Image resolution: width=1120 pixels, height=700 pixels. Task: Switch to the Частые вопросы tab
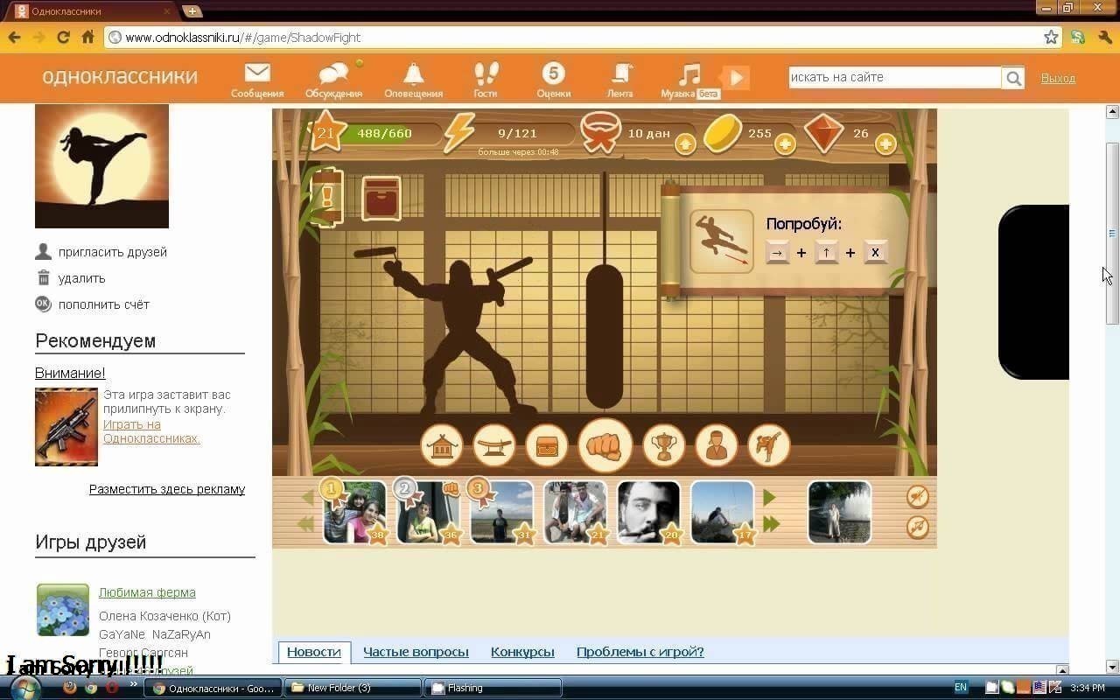click(416, 651)
